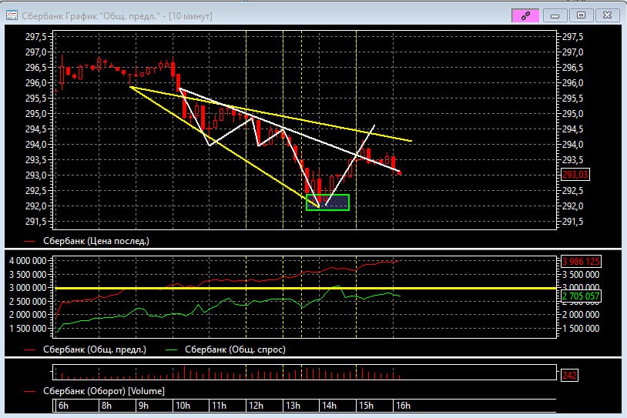The width and height of the screenshot is (627, 418).
Task: Click the 14h mark on time axis
Action: point(329,406)
